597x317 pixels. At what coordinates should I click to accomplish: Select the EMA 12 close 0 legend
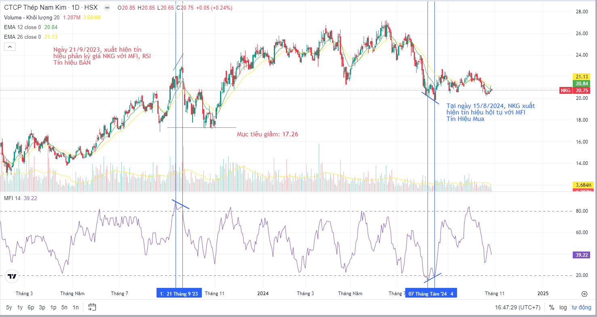[x=23, y=27]
